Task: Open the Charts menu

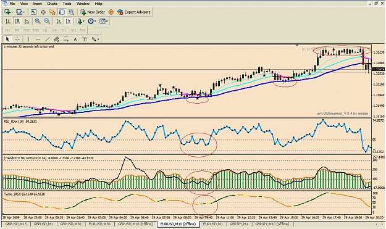Action: pos(52,4)
